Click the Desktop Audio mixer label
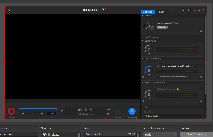Viewport: 213px width, 137px height. tap(93, 134)
